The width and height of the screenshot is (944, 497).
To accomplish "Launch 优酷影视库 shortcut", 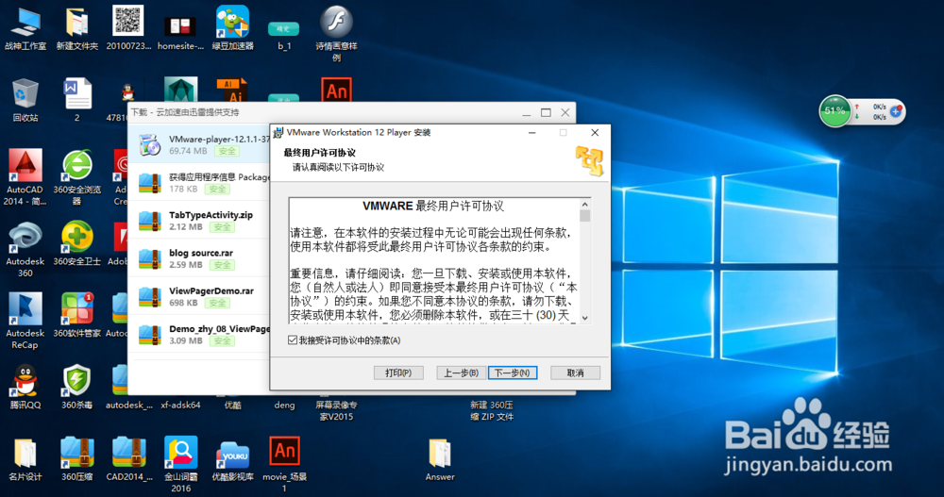I will click(233, 459).
